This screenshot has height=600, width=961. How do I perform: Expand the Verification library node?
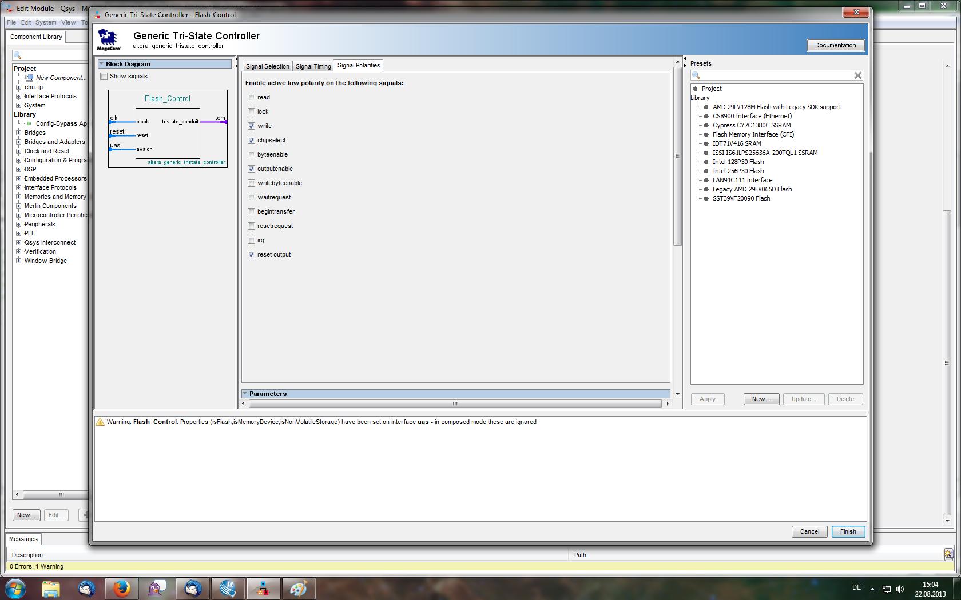[x=19, y=251]
